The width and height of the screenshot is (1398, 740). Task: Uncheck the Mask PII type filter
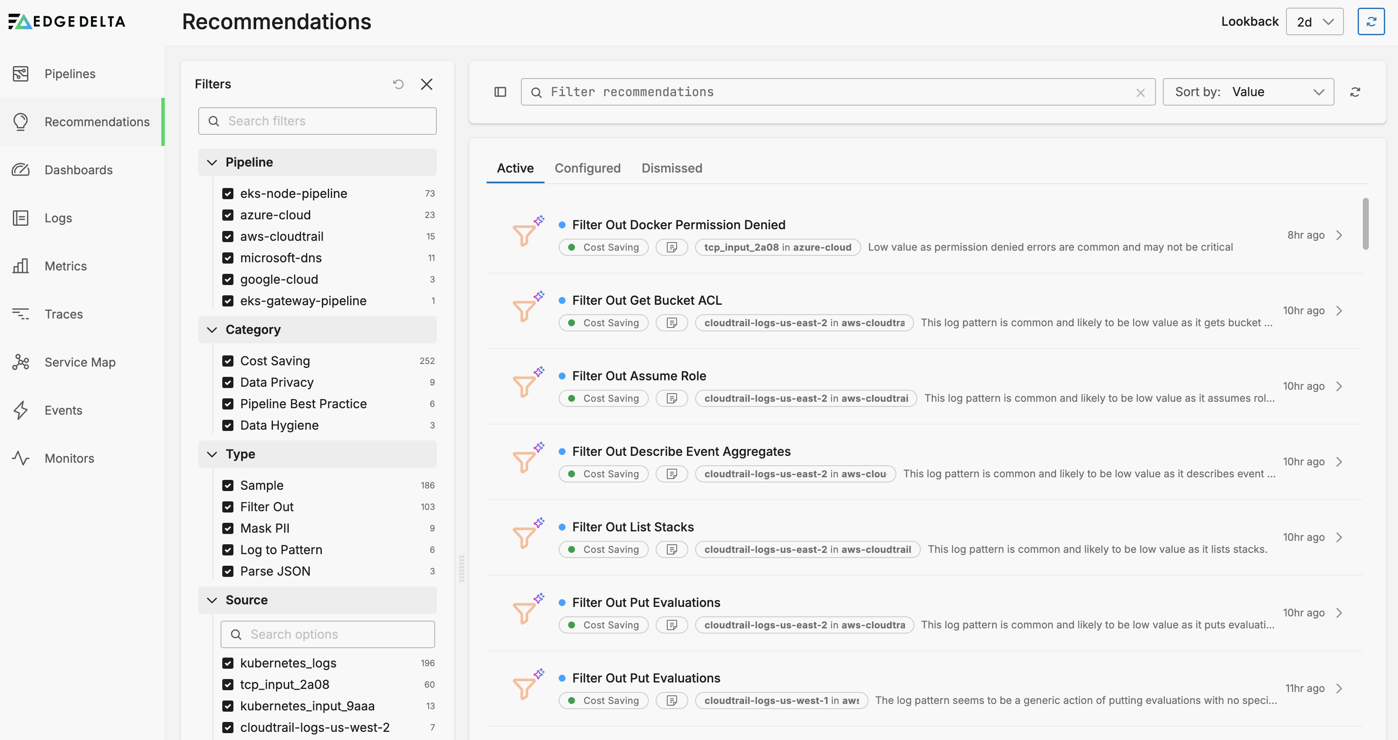(228, 528)
